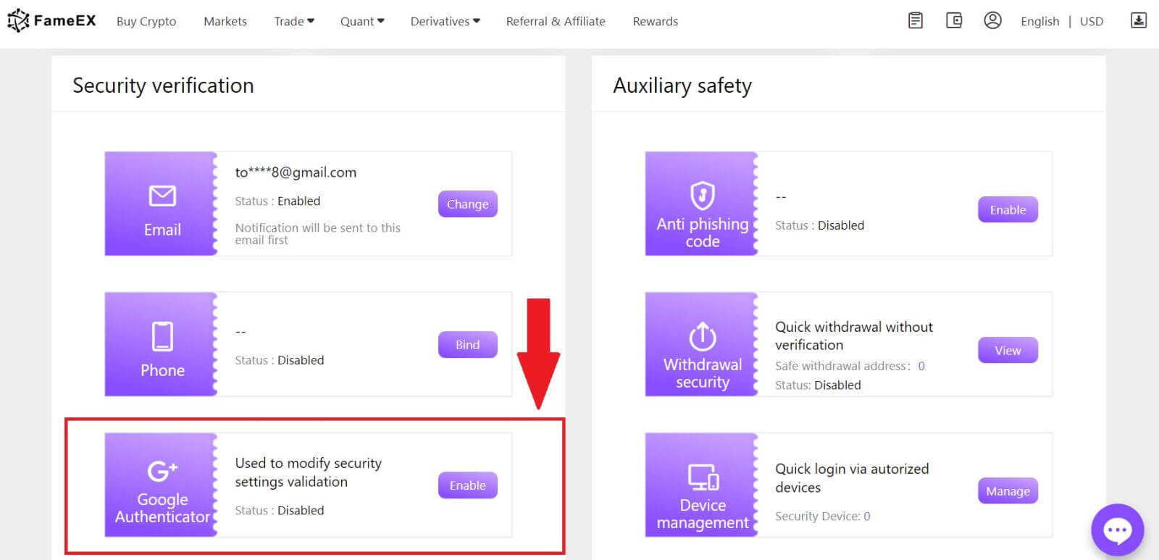
Task: Open the Markets page
Action: tap(225, 21)
